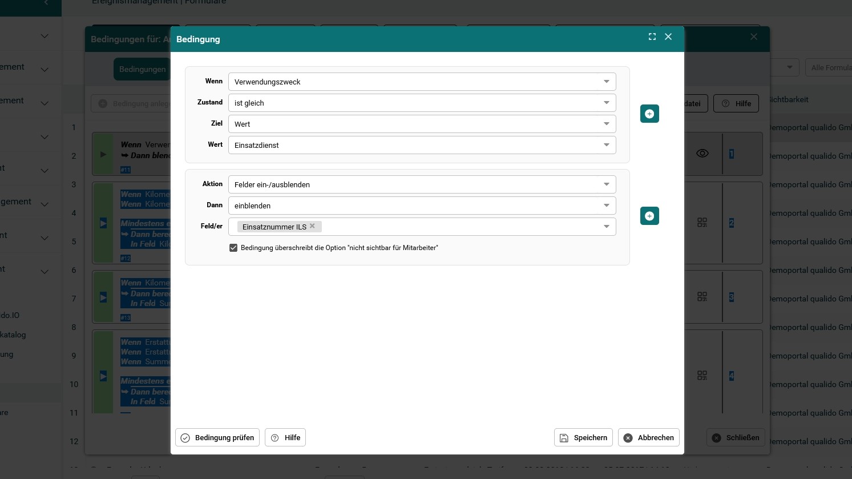Image resolution: width=852 pixels, height=479 pixels.
Task: Add another action with the lower plus button
Action: (x=649, y=216)
